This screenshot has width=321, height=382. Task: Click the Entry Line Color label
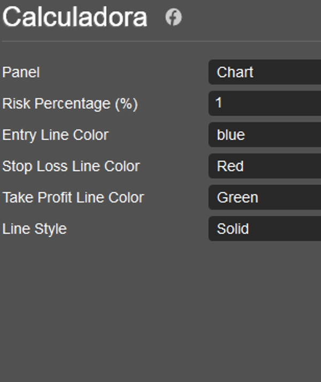click(x=55, y=135)
